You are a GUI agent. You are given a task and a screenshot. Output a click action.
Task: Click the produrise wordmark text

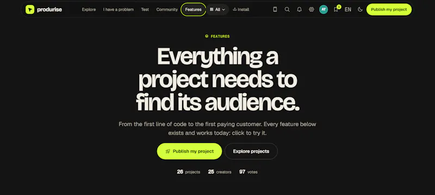tap(49, 9)
